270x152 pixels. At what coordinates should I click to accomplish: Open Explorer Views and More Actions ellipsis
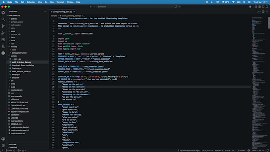45,12
